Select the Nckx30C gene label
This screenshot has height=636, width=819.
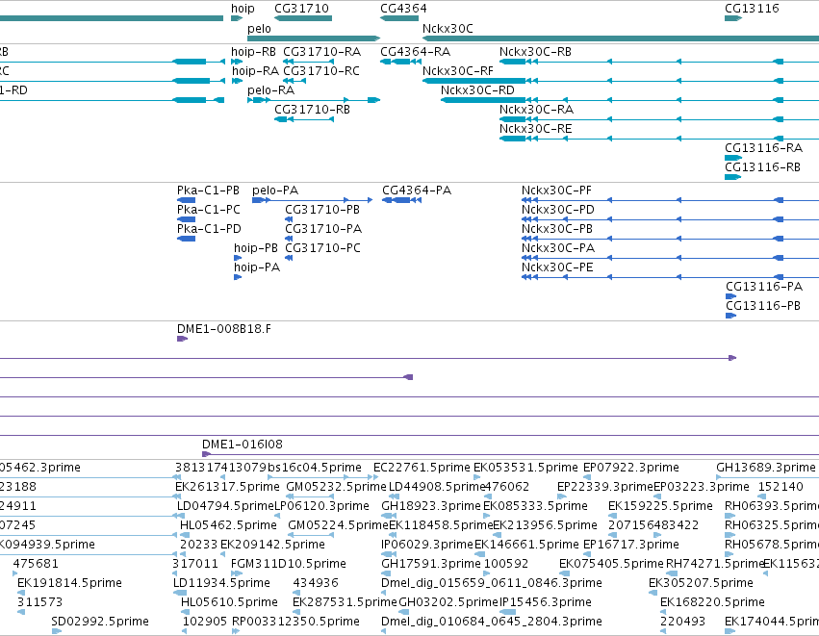(x=448, y=29)
